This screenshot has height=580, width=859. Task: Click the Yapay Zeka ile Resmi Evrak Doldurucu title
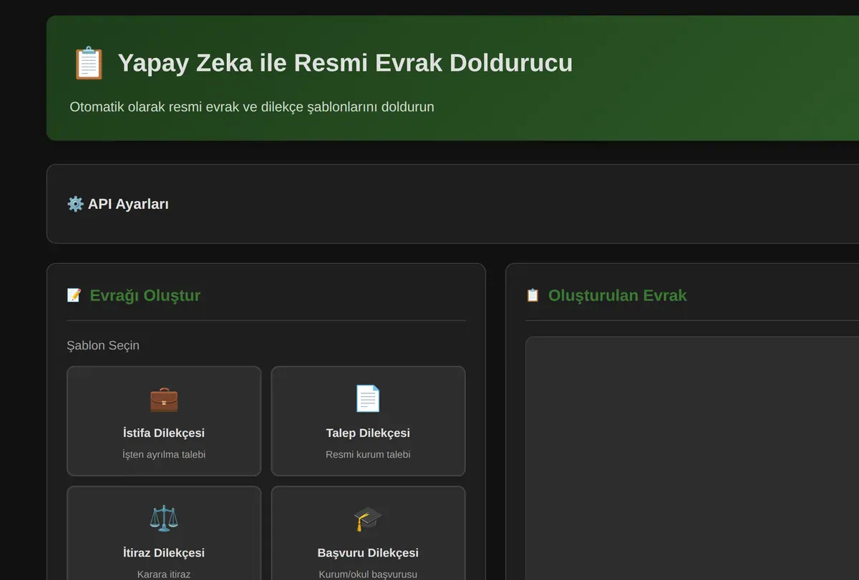click(x=345, y=63)
